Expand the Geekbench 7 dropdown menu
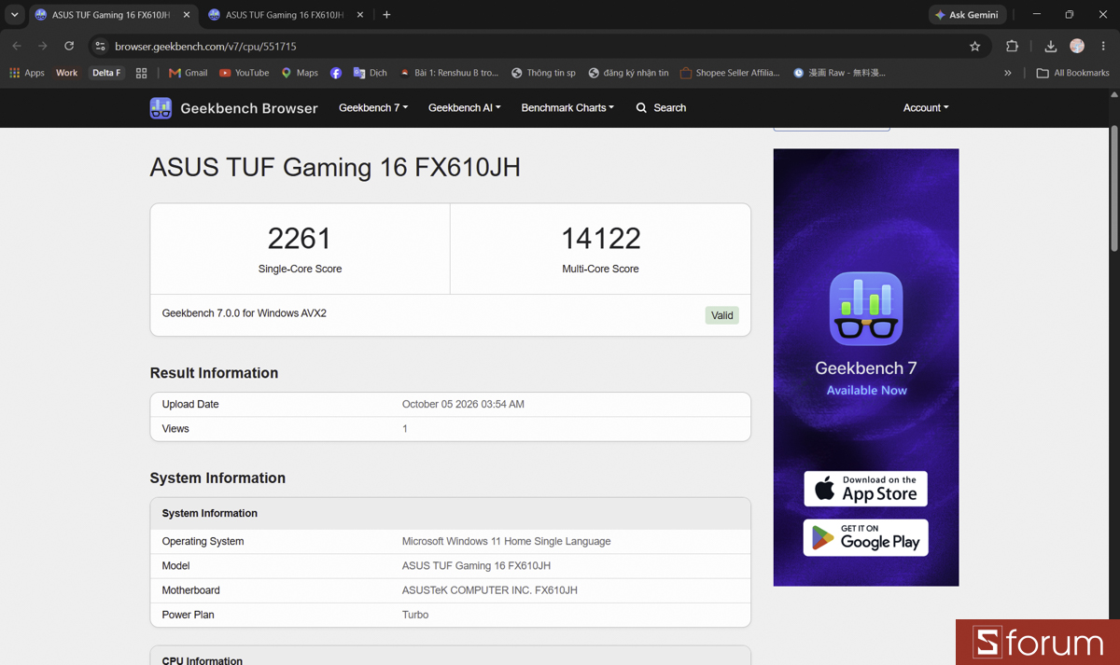This screenshot has width=1120, height=665. tap(373, 108)
